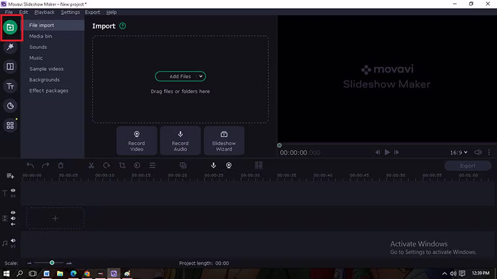This screenshot has width=497, height=279.
Task: Open the Windows Start menu
Action: coord(6,273)
